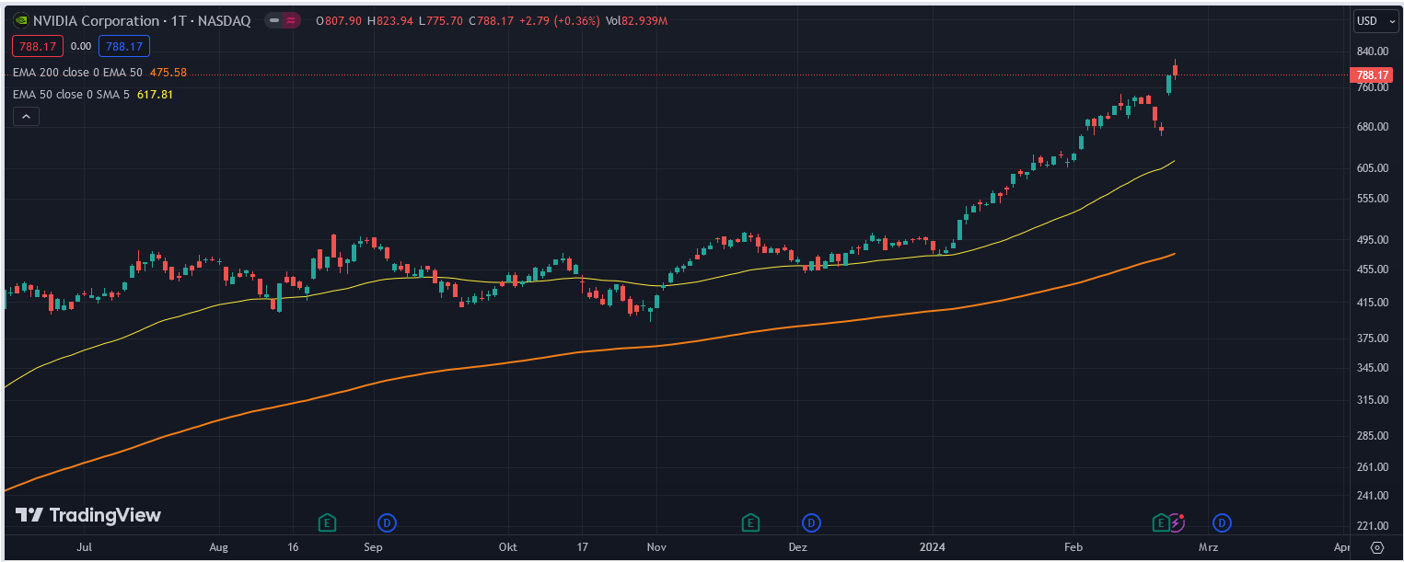Viewport: 1404px width, 562px height.
Task: Click the low price L775.70
Action: click(x=440, y=21)
